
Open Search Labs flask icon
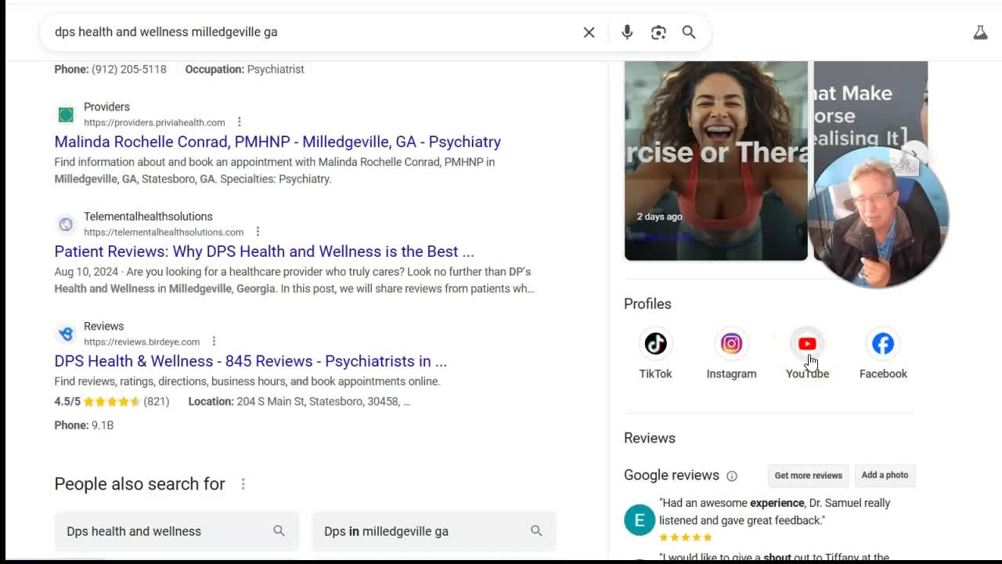pyautogui.click(x=980, y=32)
